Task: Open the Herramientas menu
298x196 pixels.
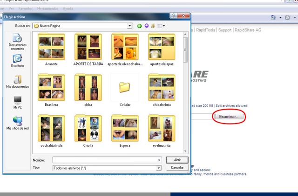Action: (x=47, y=8)
